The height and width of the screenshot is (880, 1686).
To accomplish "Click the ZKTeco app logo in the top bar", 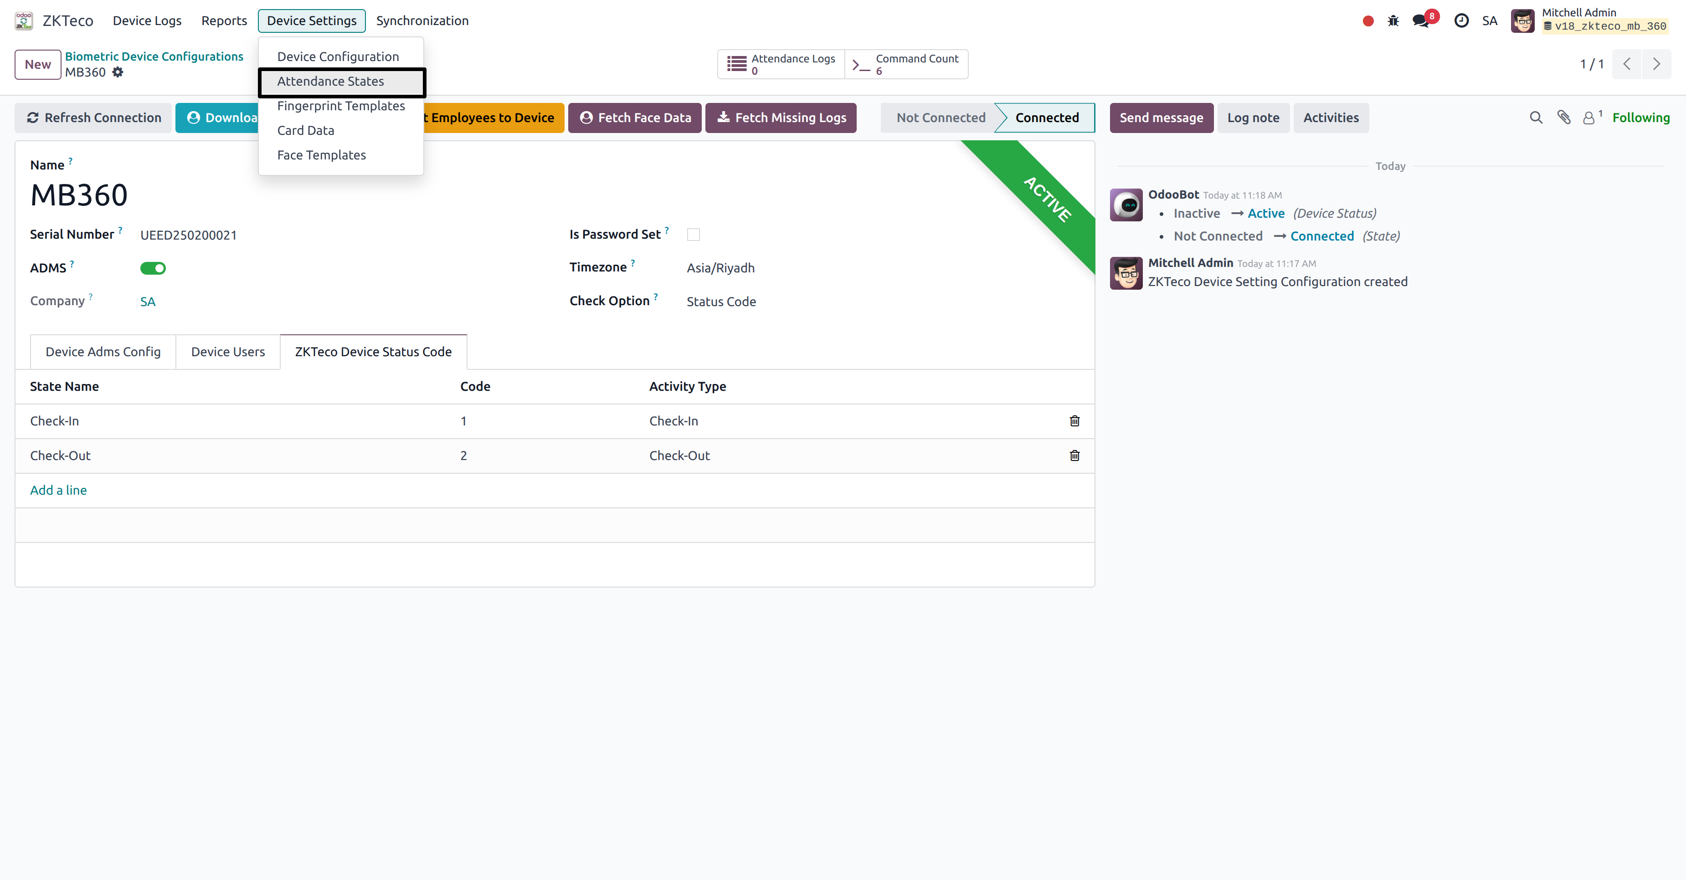I will coord(24,20).
